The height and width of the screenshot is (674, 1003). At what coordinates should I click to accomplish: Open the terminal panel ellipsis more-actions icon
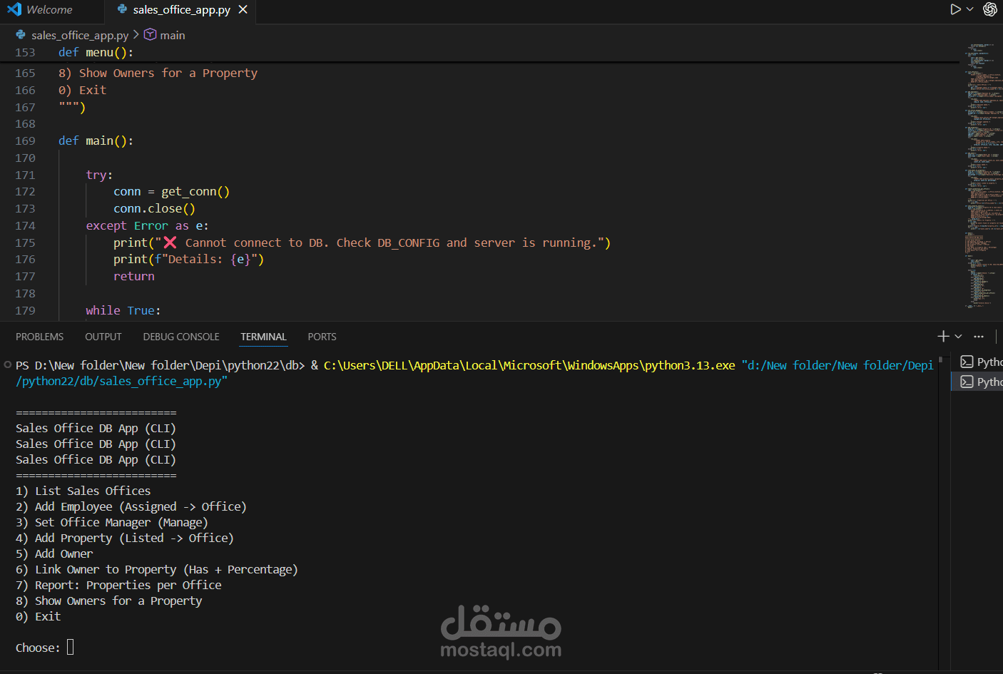coord(978,336)
